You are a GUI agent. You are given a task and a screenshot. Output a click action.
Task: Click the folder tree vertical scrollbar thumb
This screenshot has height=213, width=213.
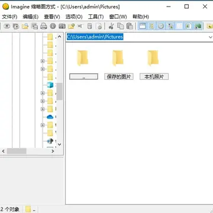click(x=60, y=91)
